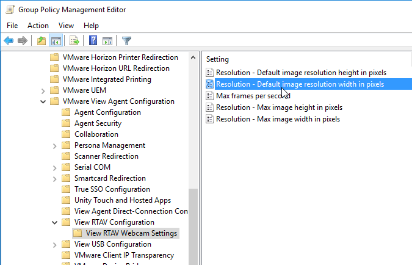Screen dimensions: 412x265
Task: Select Max frames per second setting
Action: [x=253, y=96]
